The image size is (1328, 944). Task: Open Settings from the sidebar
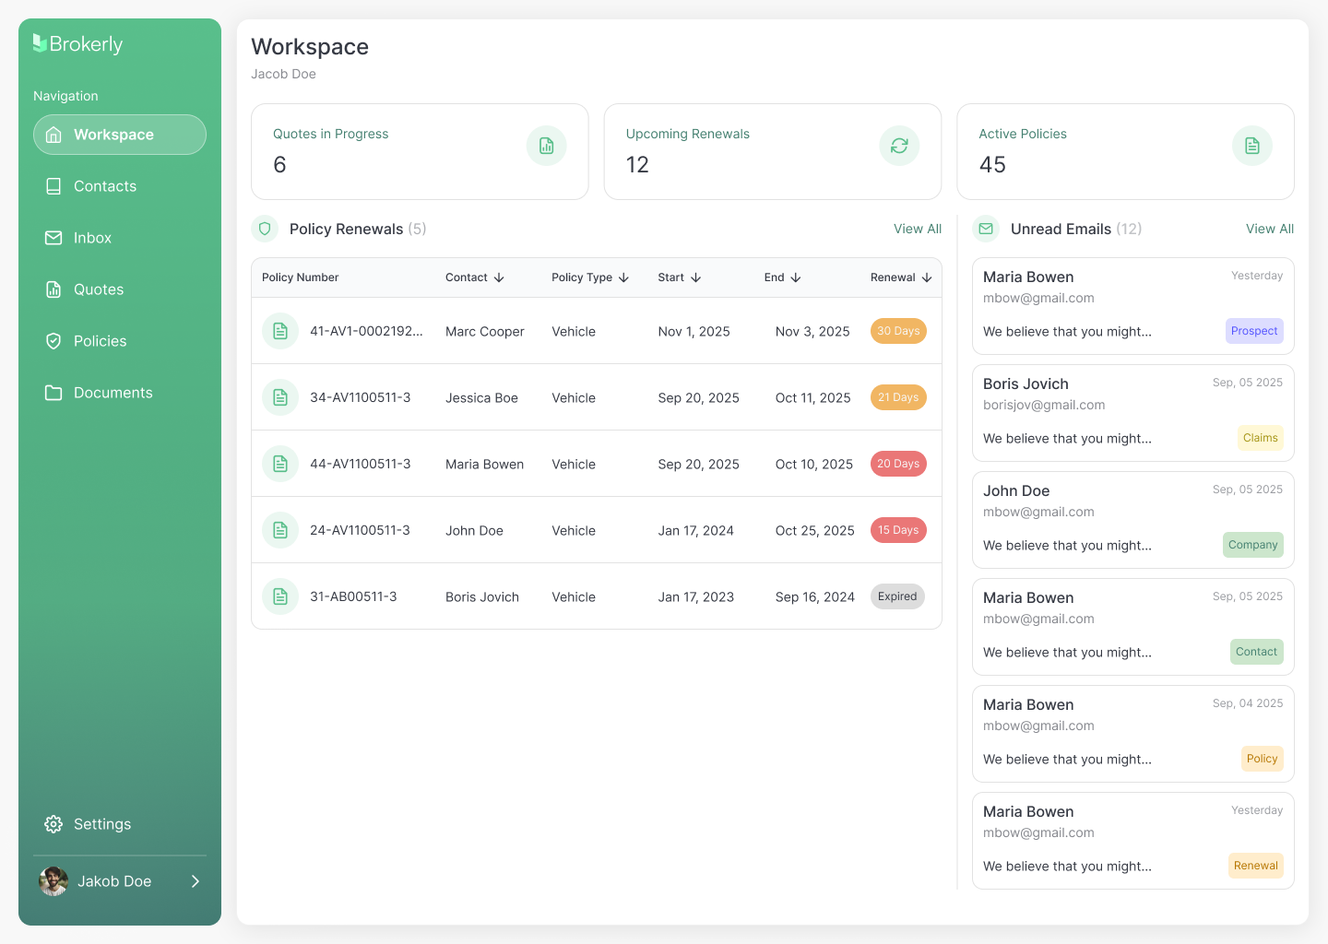pos(120,824)
